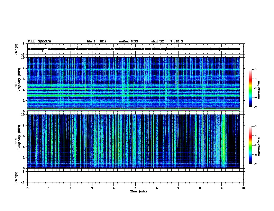
Task: Click the log(PSD) label next to ch.1 color bar
Action: (x=259, y=90)
